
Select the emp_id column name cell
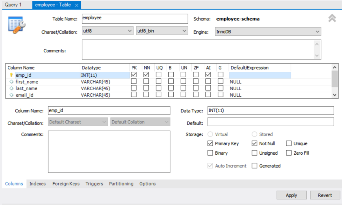47,75
